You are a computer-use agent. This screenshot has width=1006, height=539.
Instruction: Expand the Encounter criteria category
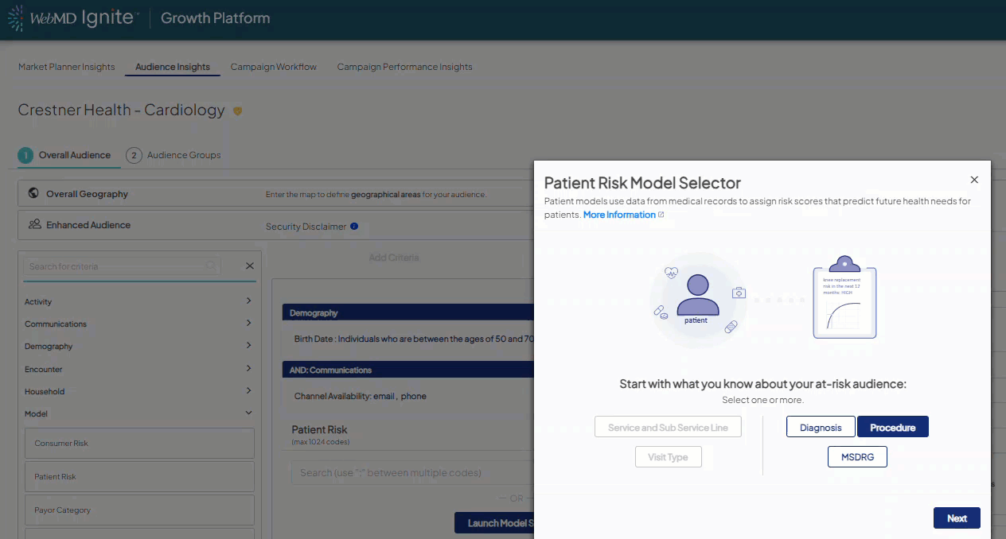point(248,369)
